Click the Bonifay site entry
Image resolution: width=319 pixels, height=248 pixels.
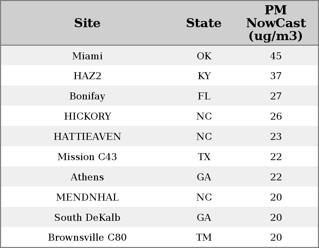pos(87,96)
